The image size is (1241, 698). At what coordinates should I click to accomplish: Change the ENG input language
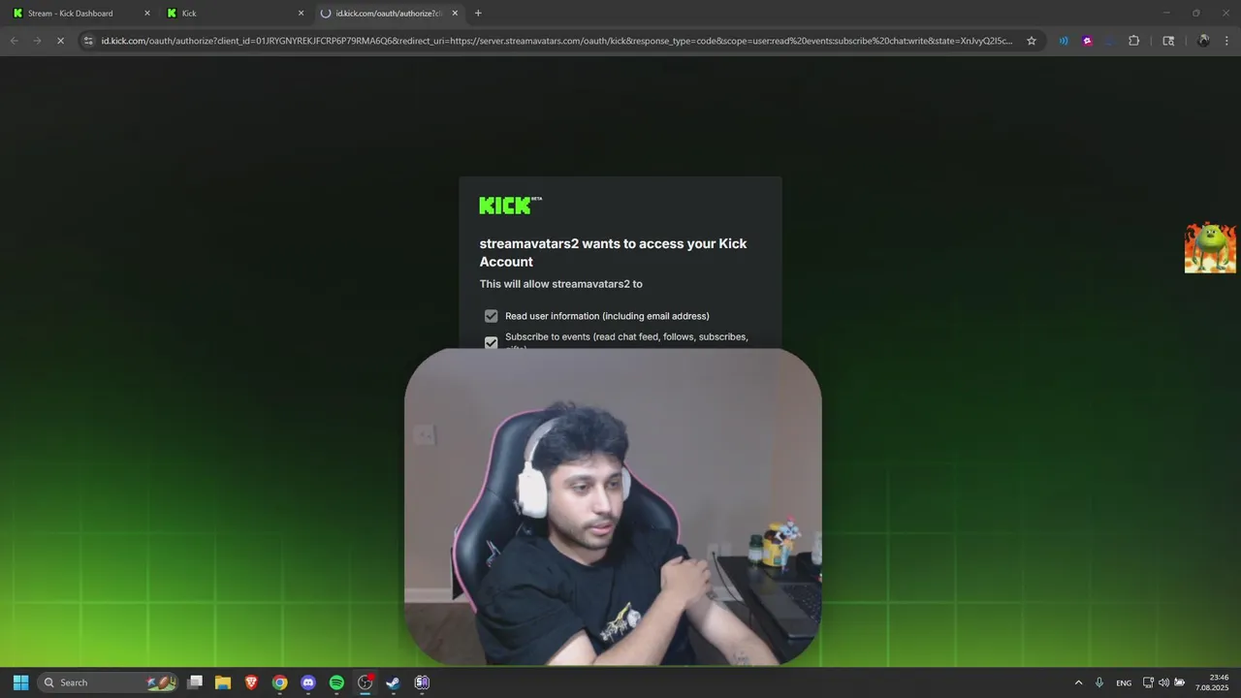[1124, 682]
